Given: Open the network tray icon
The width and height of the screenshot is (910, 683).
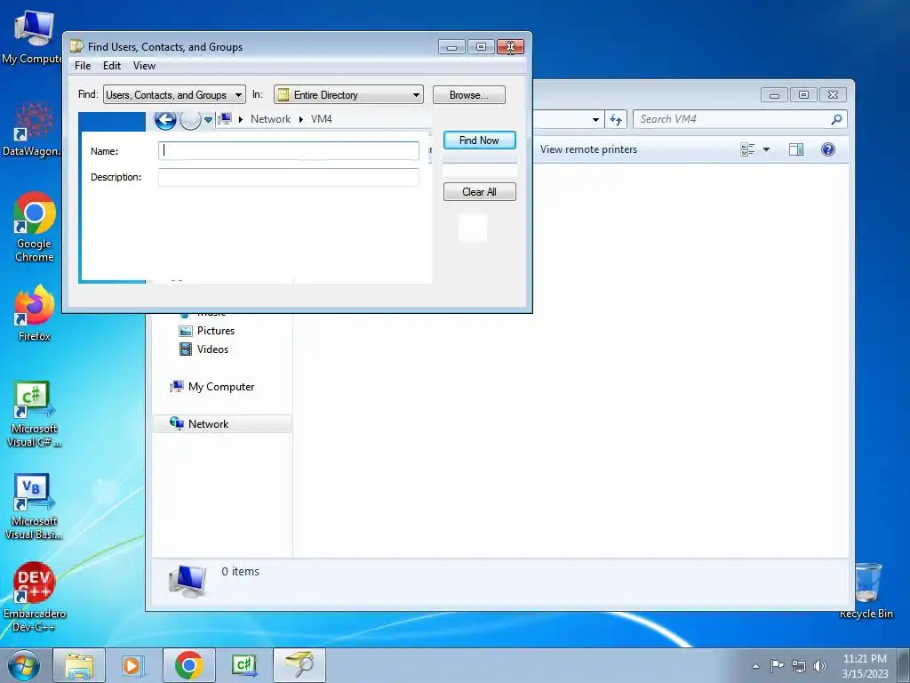Looking at the screenshot, I should coord(799,666).
